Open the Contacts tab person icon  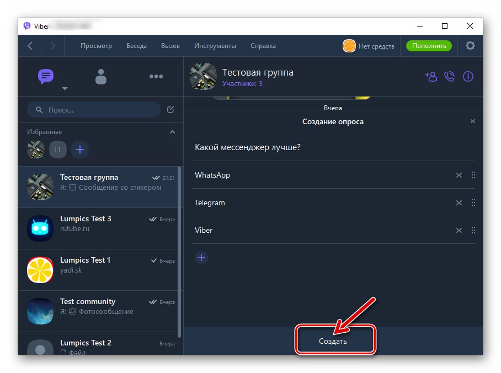100,77
